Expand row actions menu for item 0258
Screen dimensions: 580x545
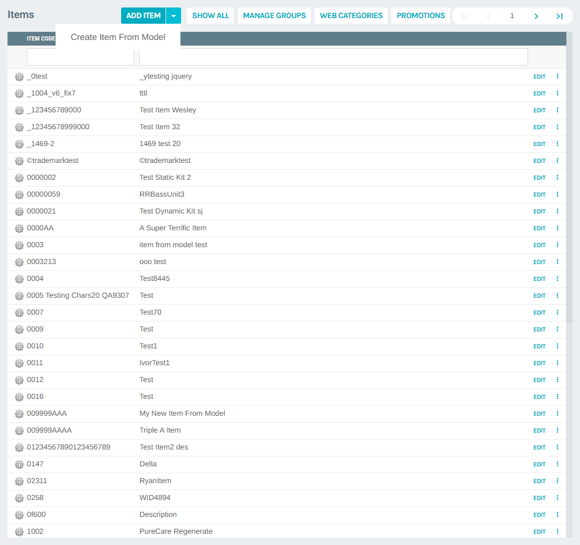click(557, 498)
